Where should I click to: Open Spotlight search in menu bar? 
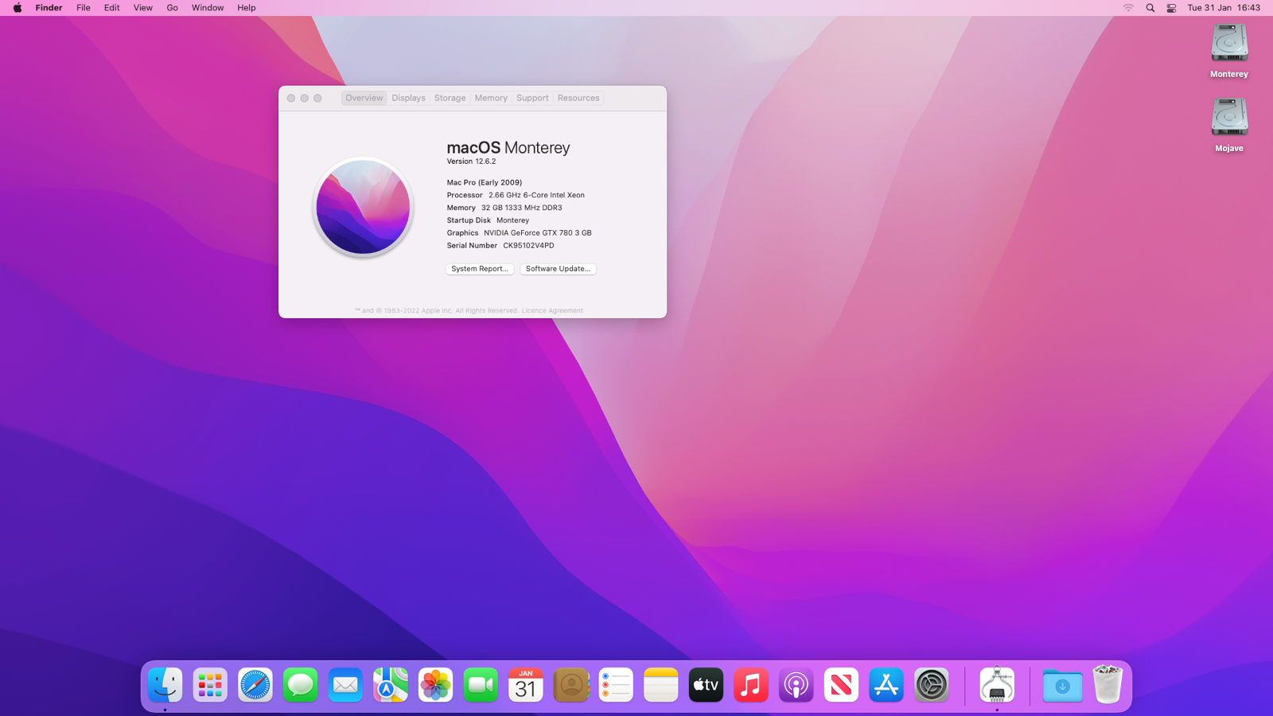point(1150,8)
